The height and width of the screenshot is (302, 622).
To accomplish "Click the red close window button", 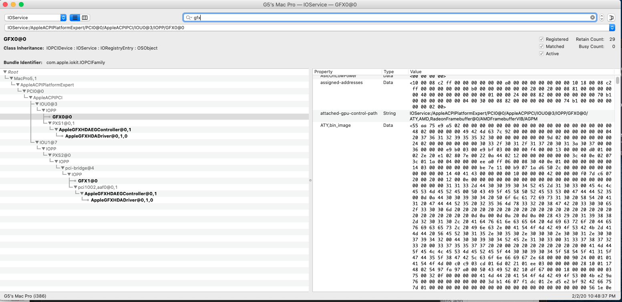I will click(x=5, y=4).
